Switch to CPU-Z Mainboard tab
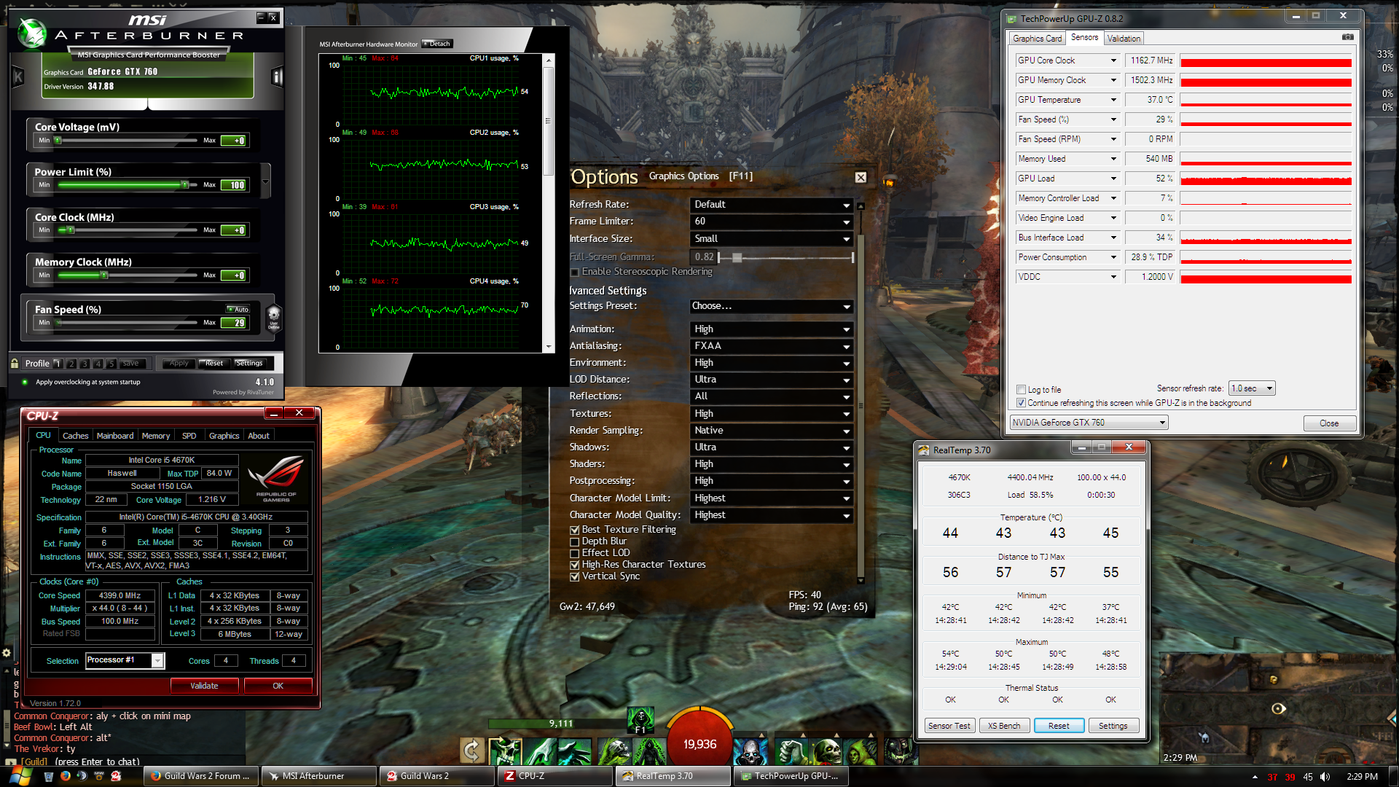The height and width of the screenshot is (787, 1399). (115, 436)
